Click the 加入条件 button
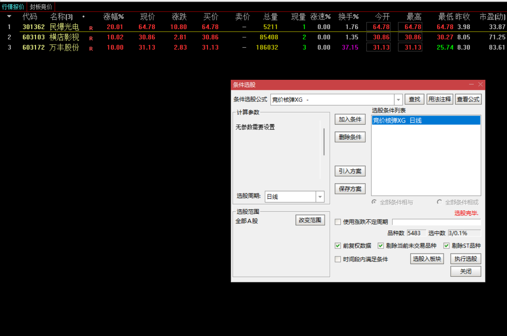The width and height of the screenshot is (507, 336). [x=350, y=119]
